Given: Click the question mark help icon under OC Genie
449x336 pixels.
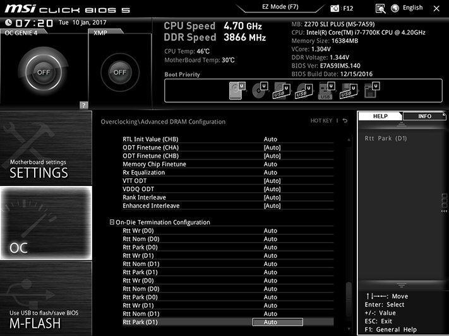Looking at the screenshot, I should (x=83, y=105).
